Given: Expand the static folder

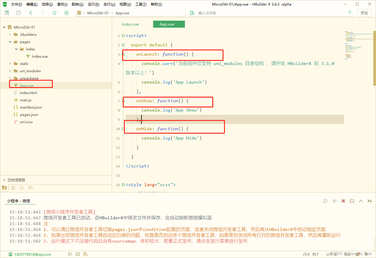Looking at the screenshot, I should 10,63.
